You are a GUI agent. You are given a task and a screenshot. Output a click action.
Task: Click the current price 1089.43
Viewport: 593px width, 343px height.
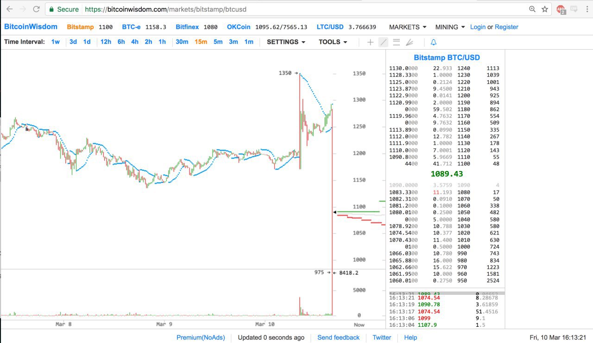click(x=447, y=174)
